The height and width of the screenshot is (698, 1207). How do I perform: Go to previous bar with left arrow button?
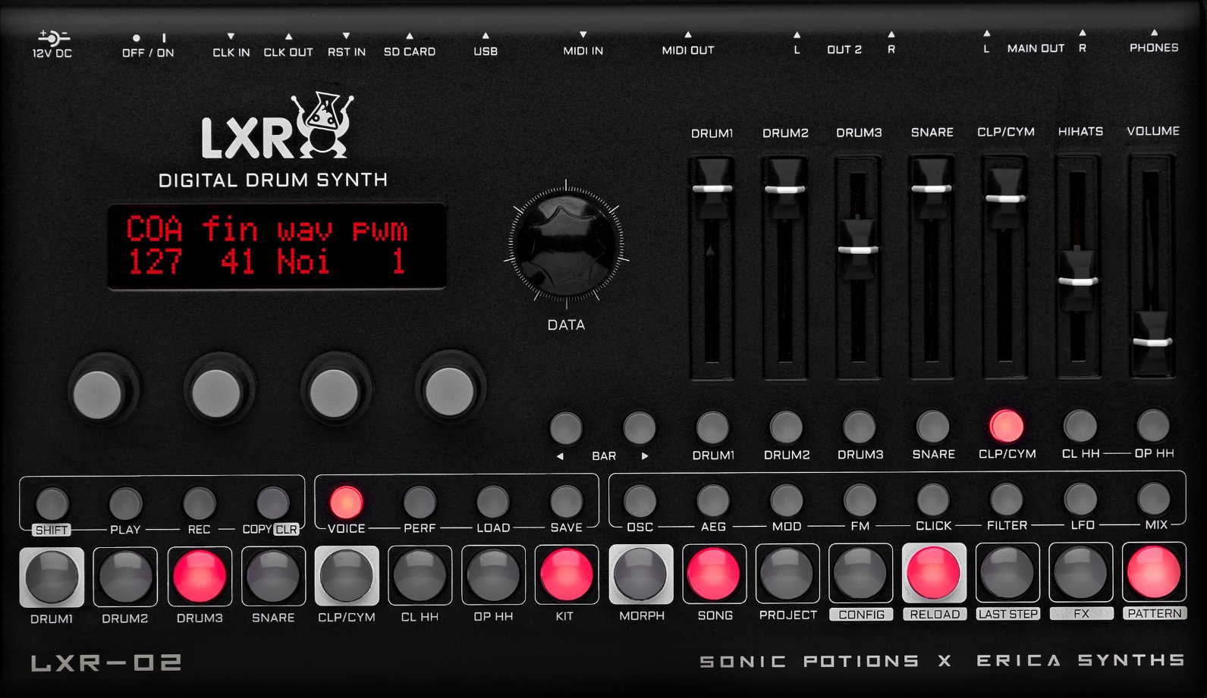click(566, 428)
